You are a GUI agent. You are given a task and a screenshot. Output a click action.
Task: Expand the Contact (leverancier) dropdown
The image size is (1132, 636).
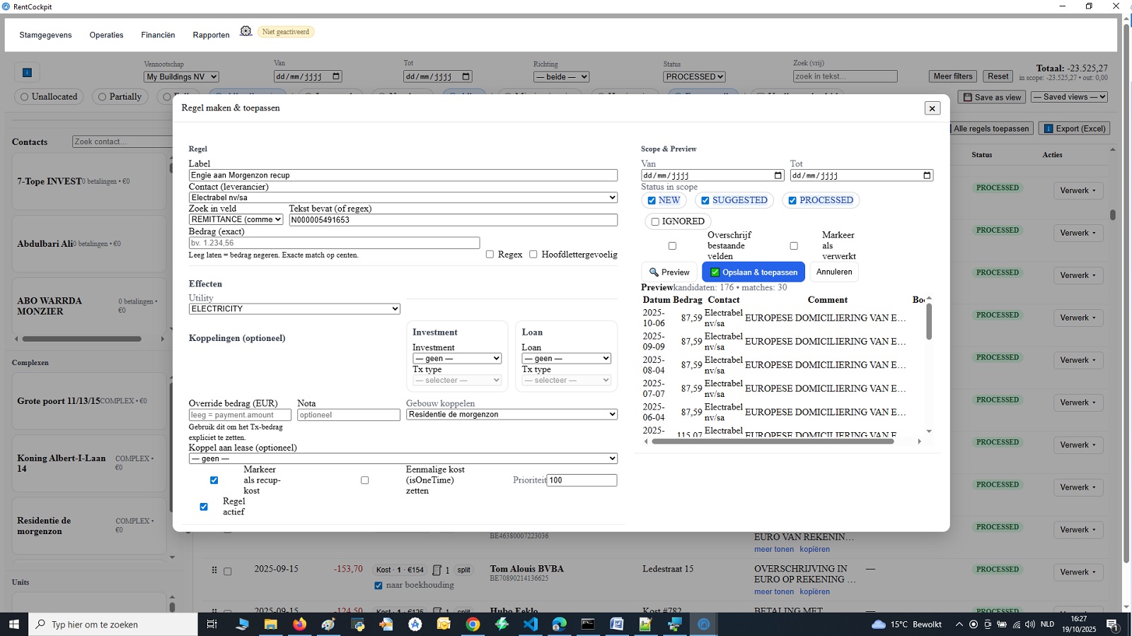(x=403, y=198)
